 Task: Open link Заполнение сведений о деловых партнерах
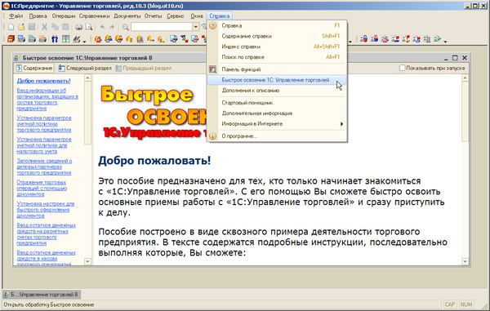[44, 167]
